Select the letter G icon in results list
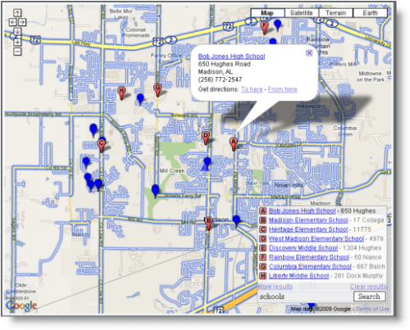Screen dimensions: 410x330 [x=262, y=266]
